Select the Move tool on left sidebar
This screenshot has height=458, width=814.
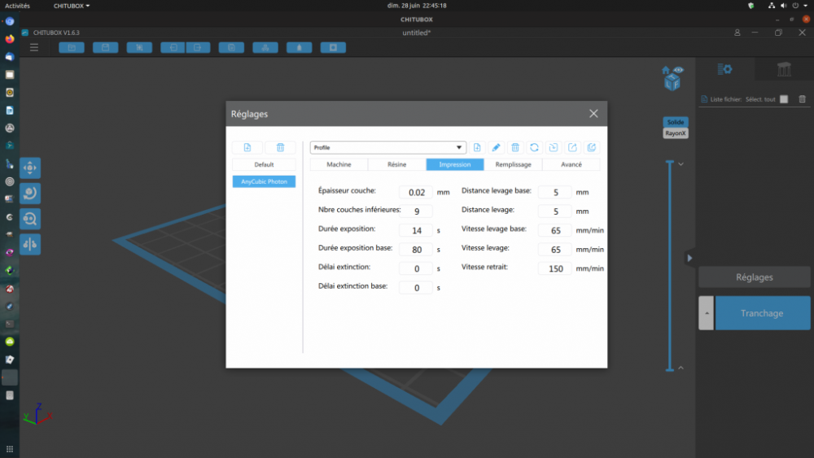(30, 168)
